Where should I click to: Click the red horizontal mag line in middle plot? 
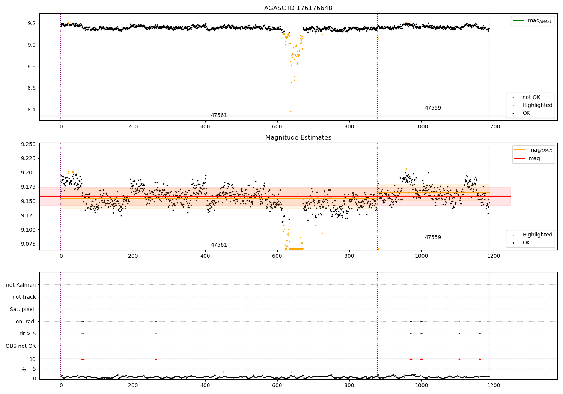pos(275,196)
